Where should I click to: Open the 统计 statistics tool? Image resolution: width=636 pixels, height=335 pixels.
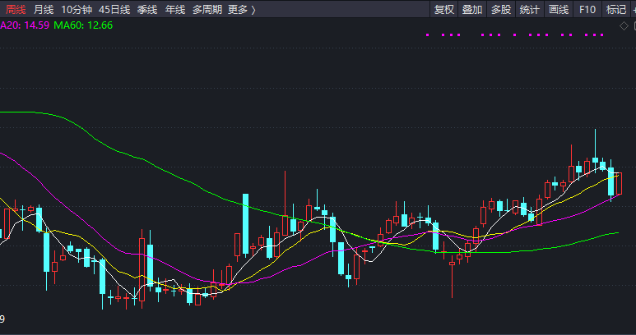click(530, 9)
